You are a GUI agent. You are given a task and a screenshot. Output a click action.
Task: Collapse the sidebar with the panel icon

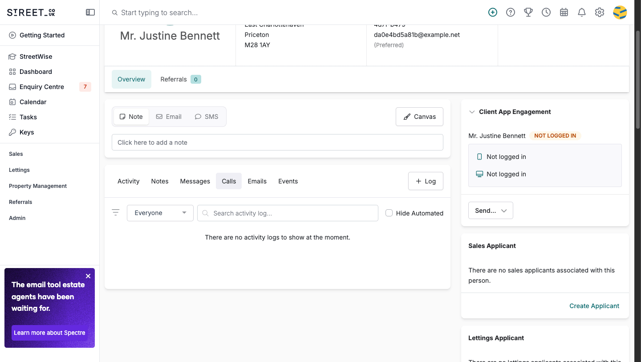click(x=90, y=12)
